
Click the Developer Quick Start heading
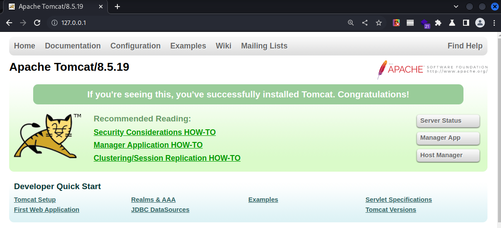58,187
